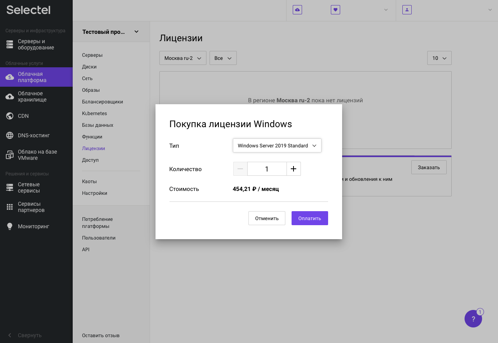The image size is (498, 343).
Task: Click the user profile icon in header
Action: 407,10
